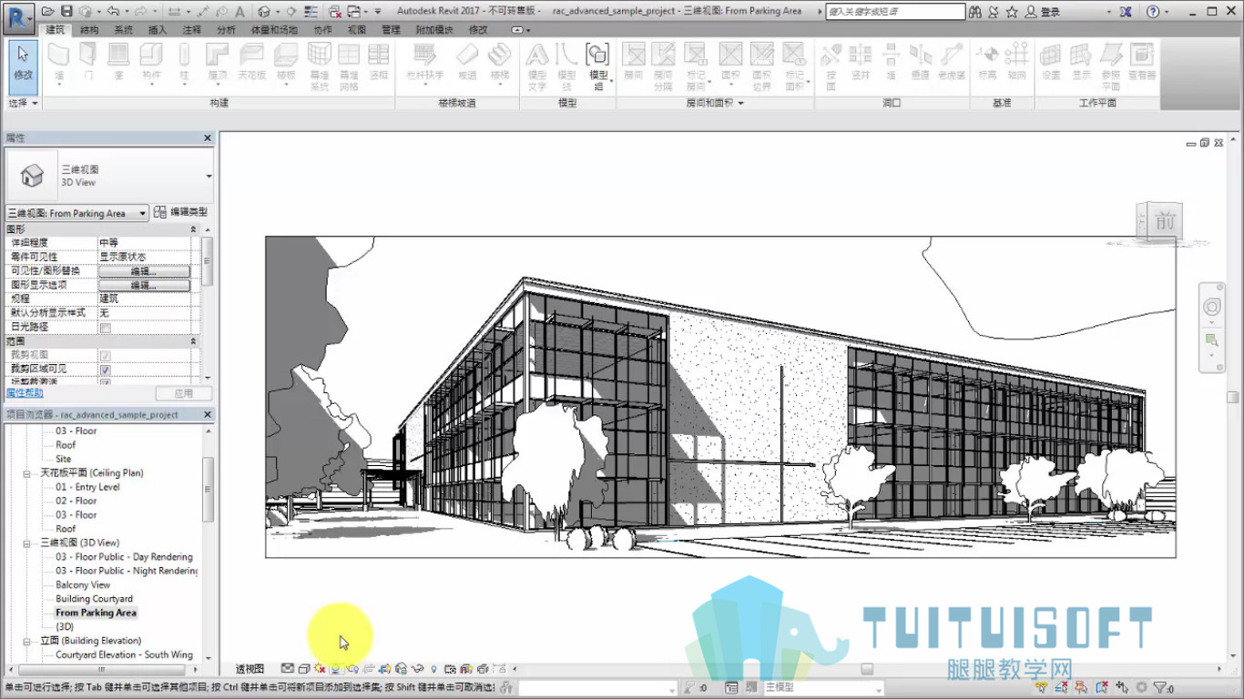Open the 三维视图 type selector dropdown

(x=209, y=176)
